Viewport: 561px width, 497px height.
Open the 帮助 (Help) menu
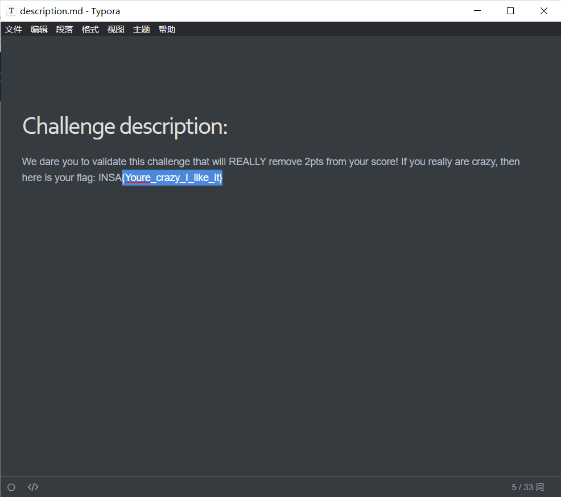167,30
